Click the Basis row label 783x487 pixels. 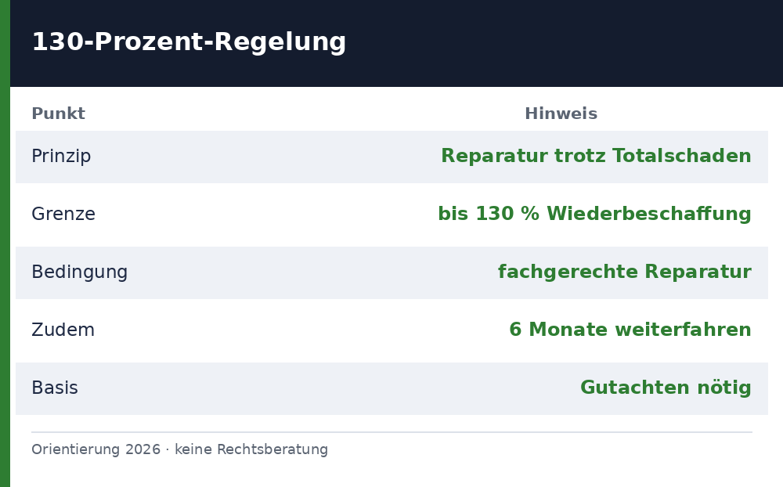[x=55, y=388]
